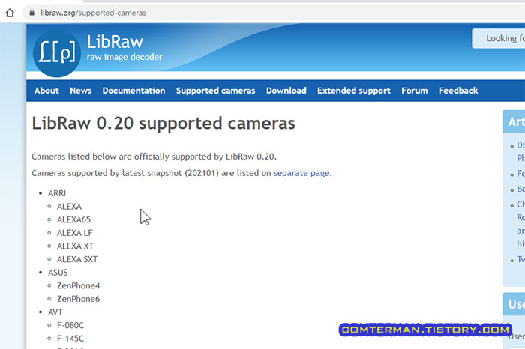Screen dimensions: 525x349
Task: Open the Feedback menu item
Action: (458, 91)
